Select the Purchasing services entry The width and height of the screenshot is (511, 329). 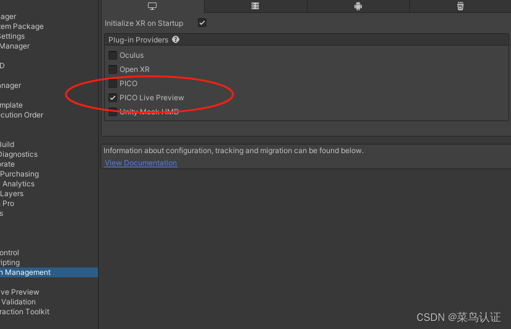point(20,174)
